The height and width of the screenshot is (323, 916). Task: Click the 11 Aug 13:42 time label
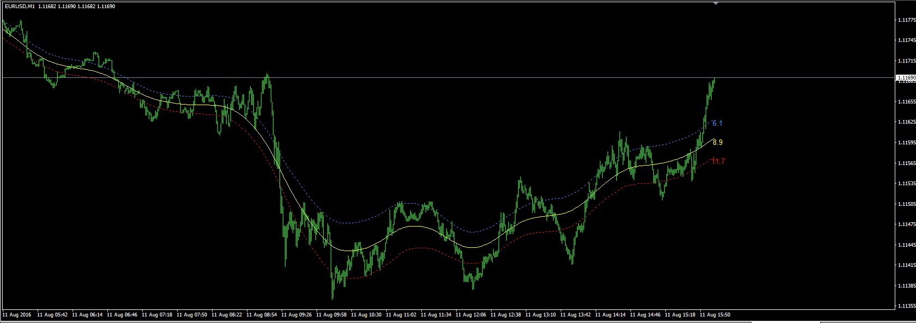(x=576, y=315)
